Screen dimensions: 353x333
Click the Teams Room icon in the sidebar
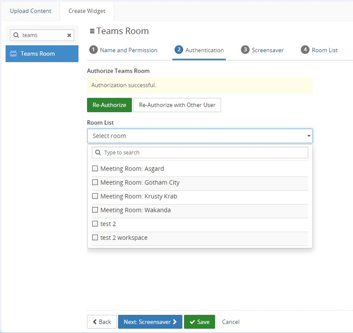[13, 54]
